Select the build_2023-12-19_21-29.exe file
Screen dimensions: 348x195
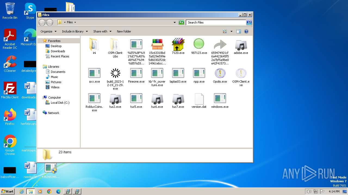pos(115,79)
